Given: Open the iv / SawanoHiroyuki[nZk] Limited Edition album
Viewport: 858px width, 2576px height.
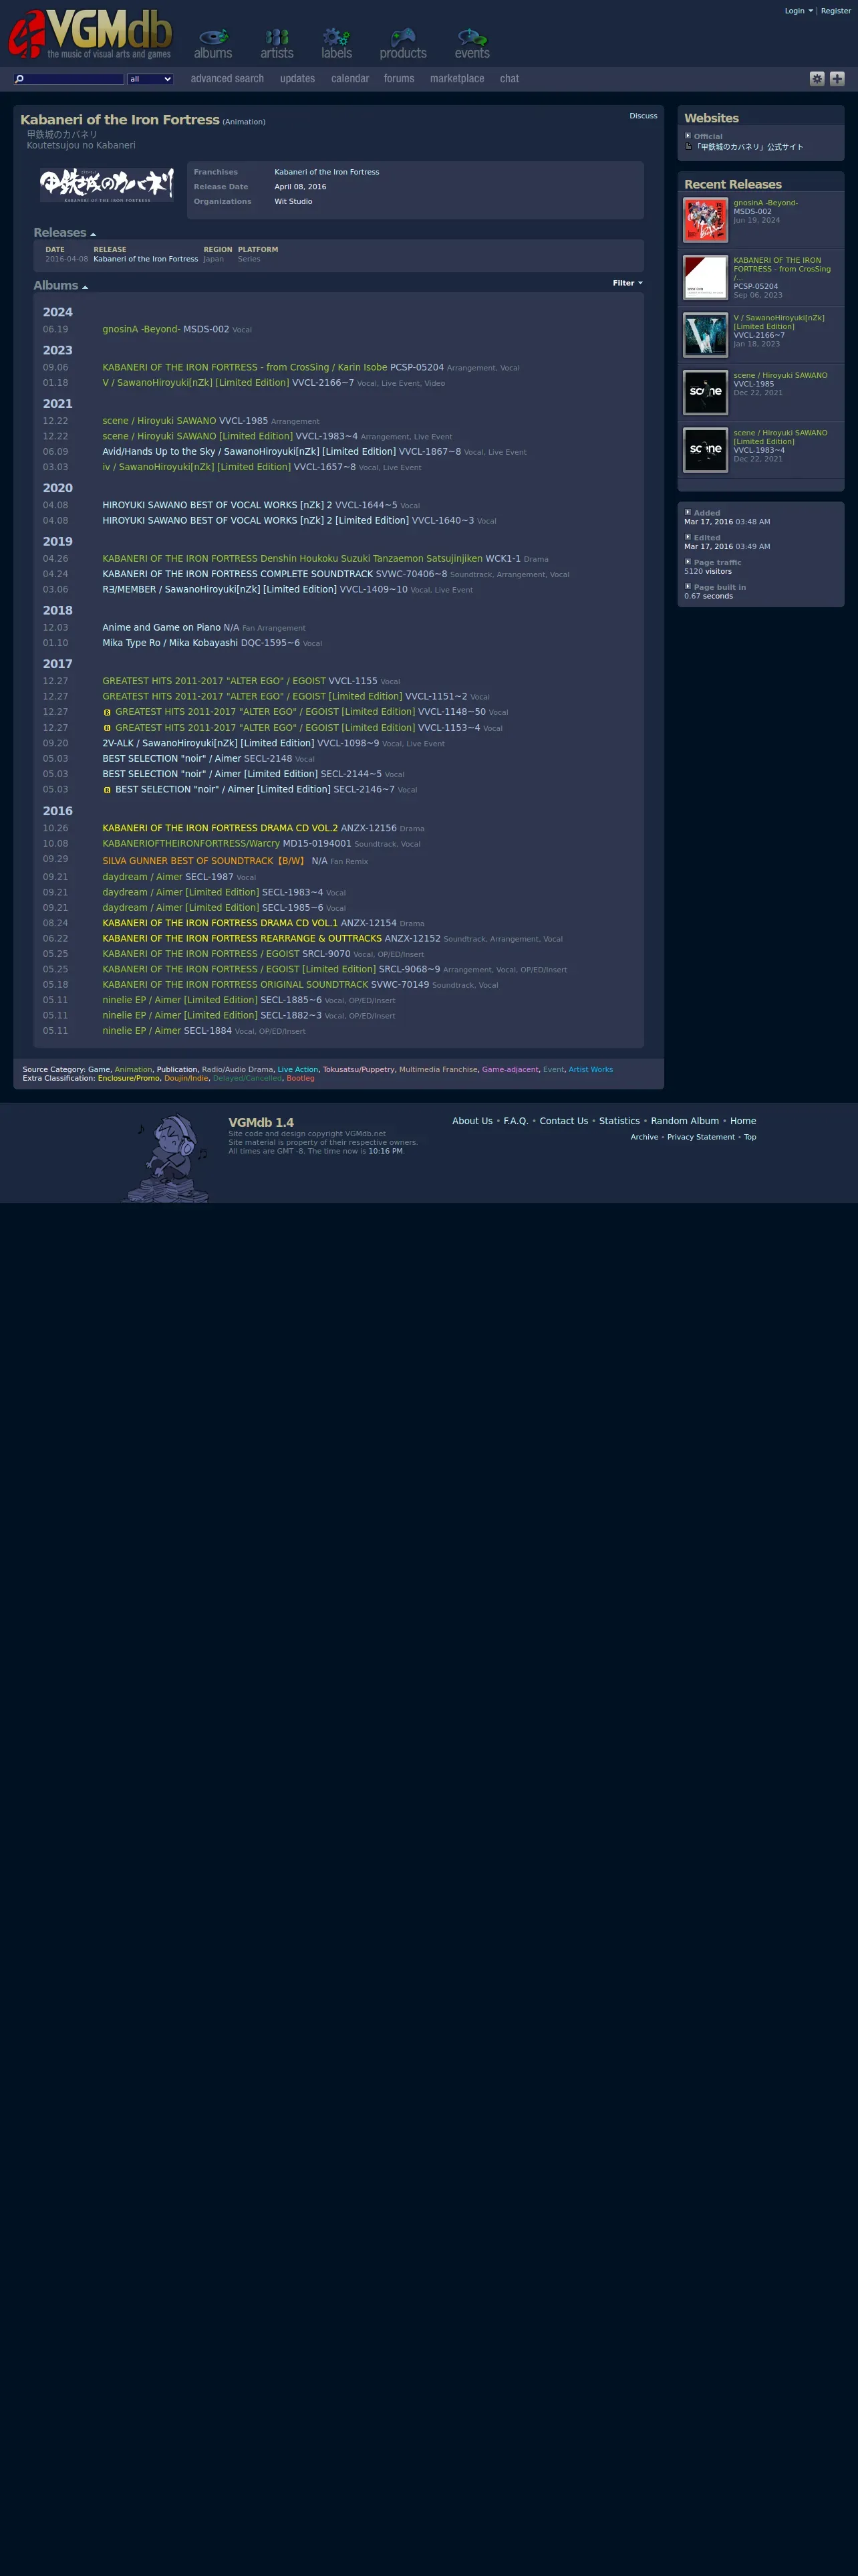Looking at the screenshot, I should (x=196, y=467).
